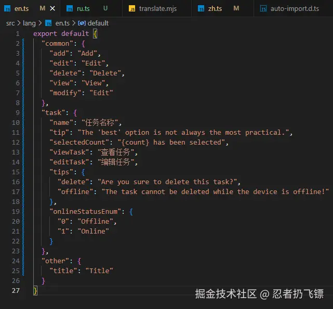Click the default symbol breadcrumb
333x309 pixels.
[x=98, y=23]
